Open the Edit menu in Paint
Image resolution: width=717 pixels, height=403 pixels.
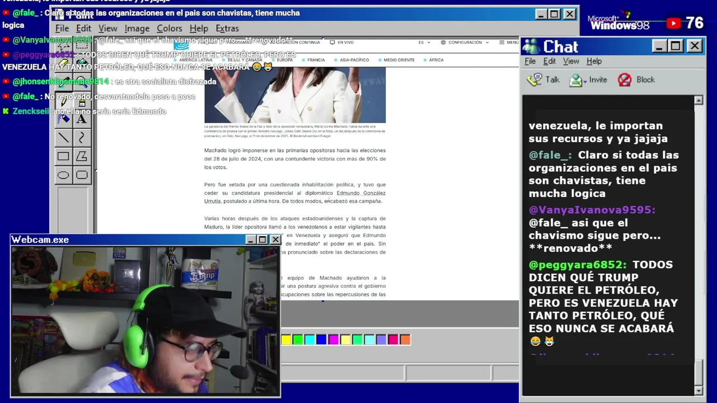pos(83,29)
